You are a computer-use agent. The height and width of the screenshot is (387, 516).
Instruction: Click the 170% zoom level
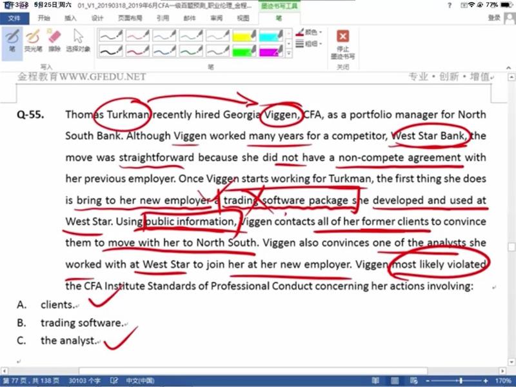pos(503,381)
